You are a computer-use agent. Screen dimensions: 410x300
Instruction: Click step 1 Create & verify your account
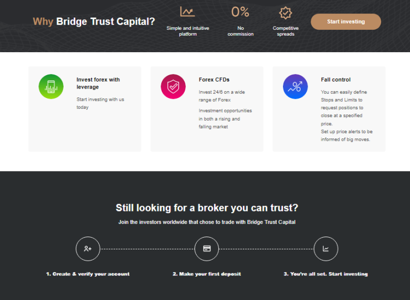coord(88,274)
